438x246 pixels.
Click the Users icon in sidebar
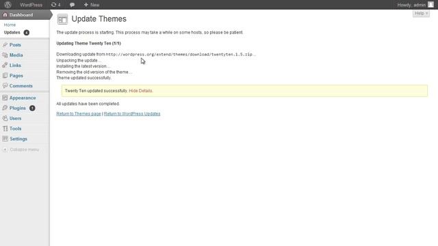5,118
